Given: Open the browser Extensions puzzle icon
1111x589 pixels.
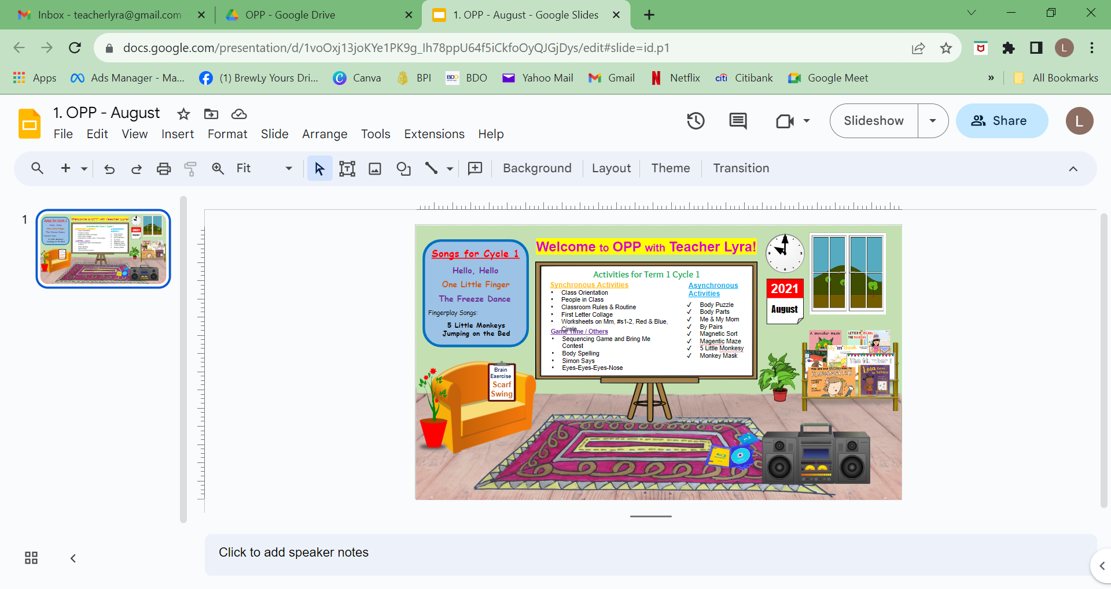Looking at the screenshot, I should point(1009,48).
